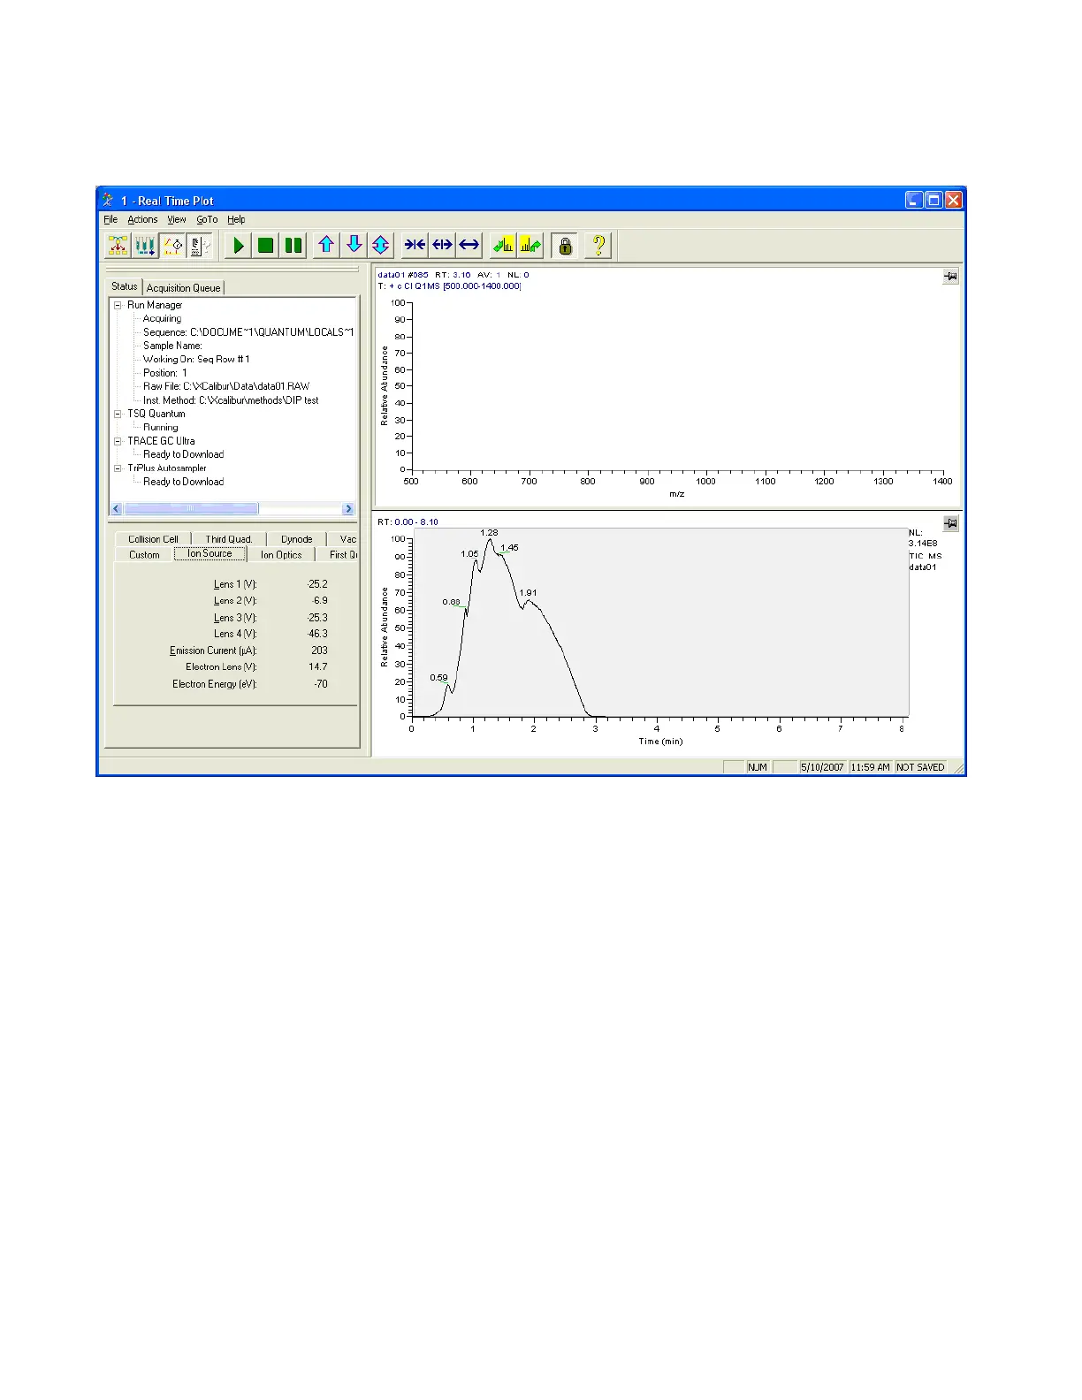The height and width of the screenshot is (1400, 1082).
Task: Select Ready to Download under TRACE GC Ultra
Action: click(183, 454)
